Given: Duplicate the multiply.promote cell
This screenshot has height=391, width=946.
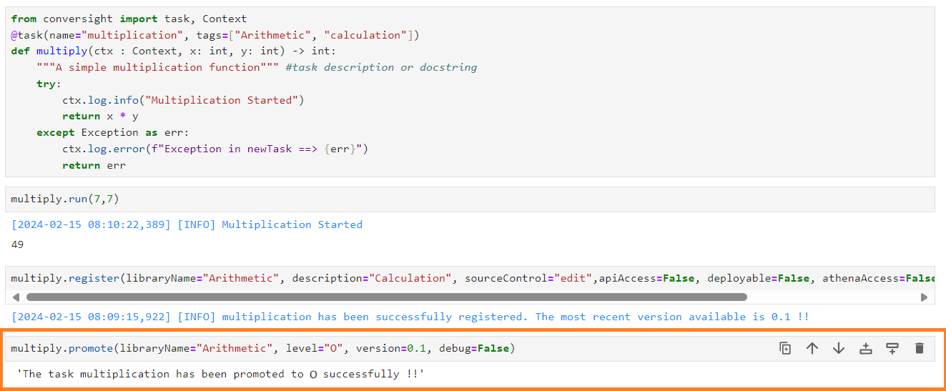Looking at the screenshot, I should click(785, 348).
